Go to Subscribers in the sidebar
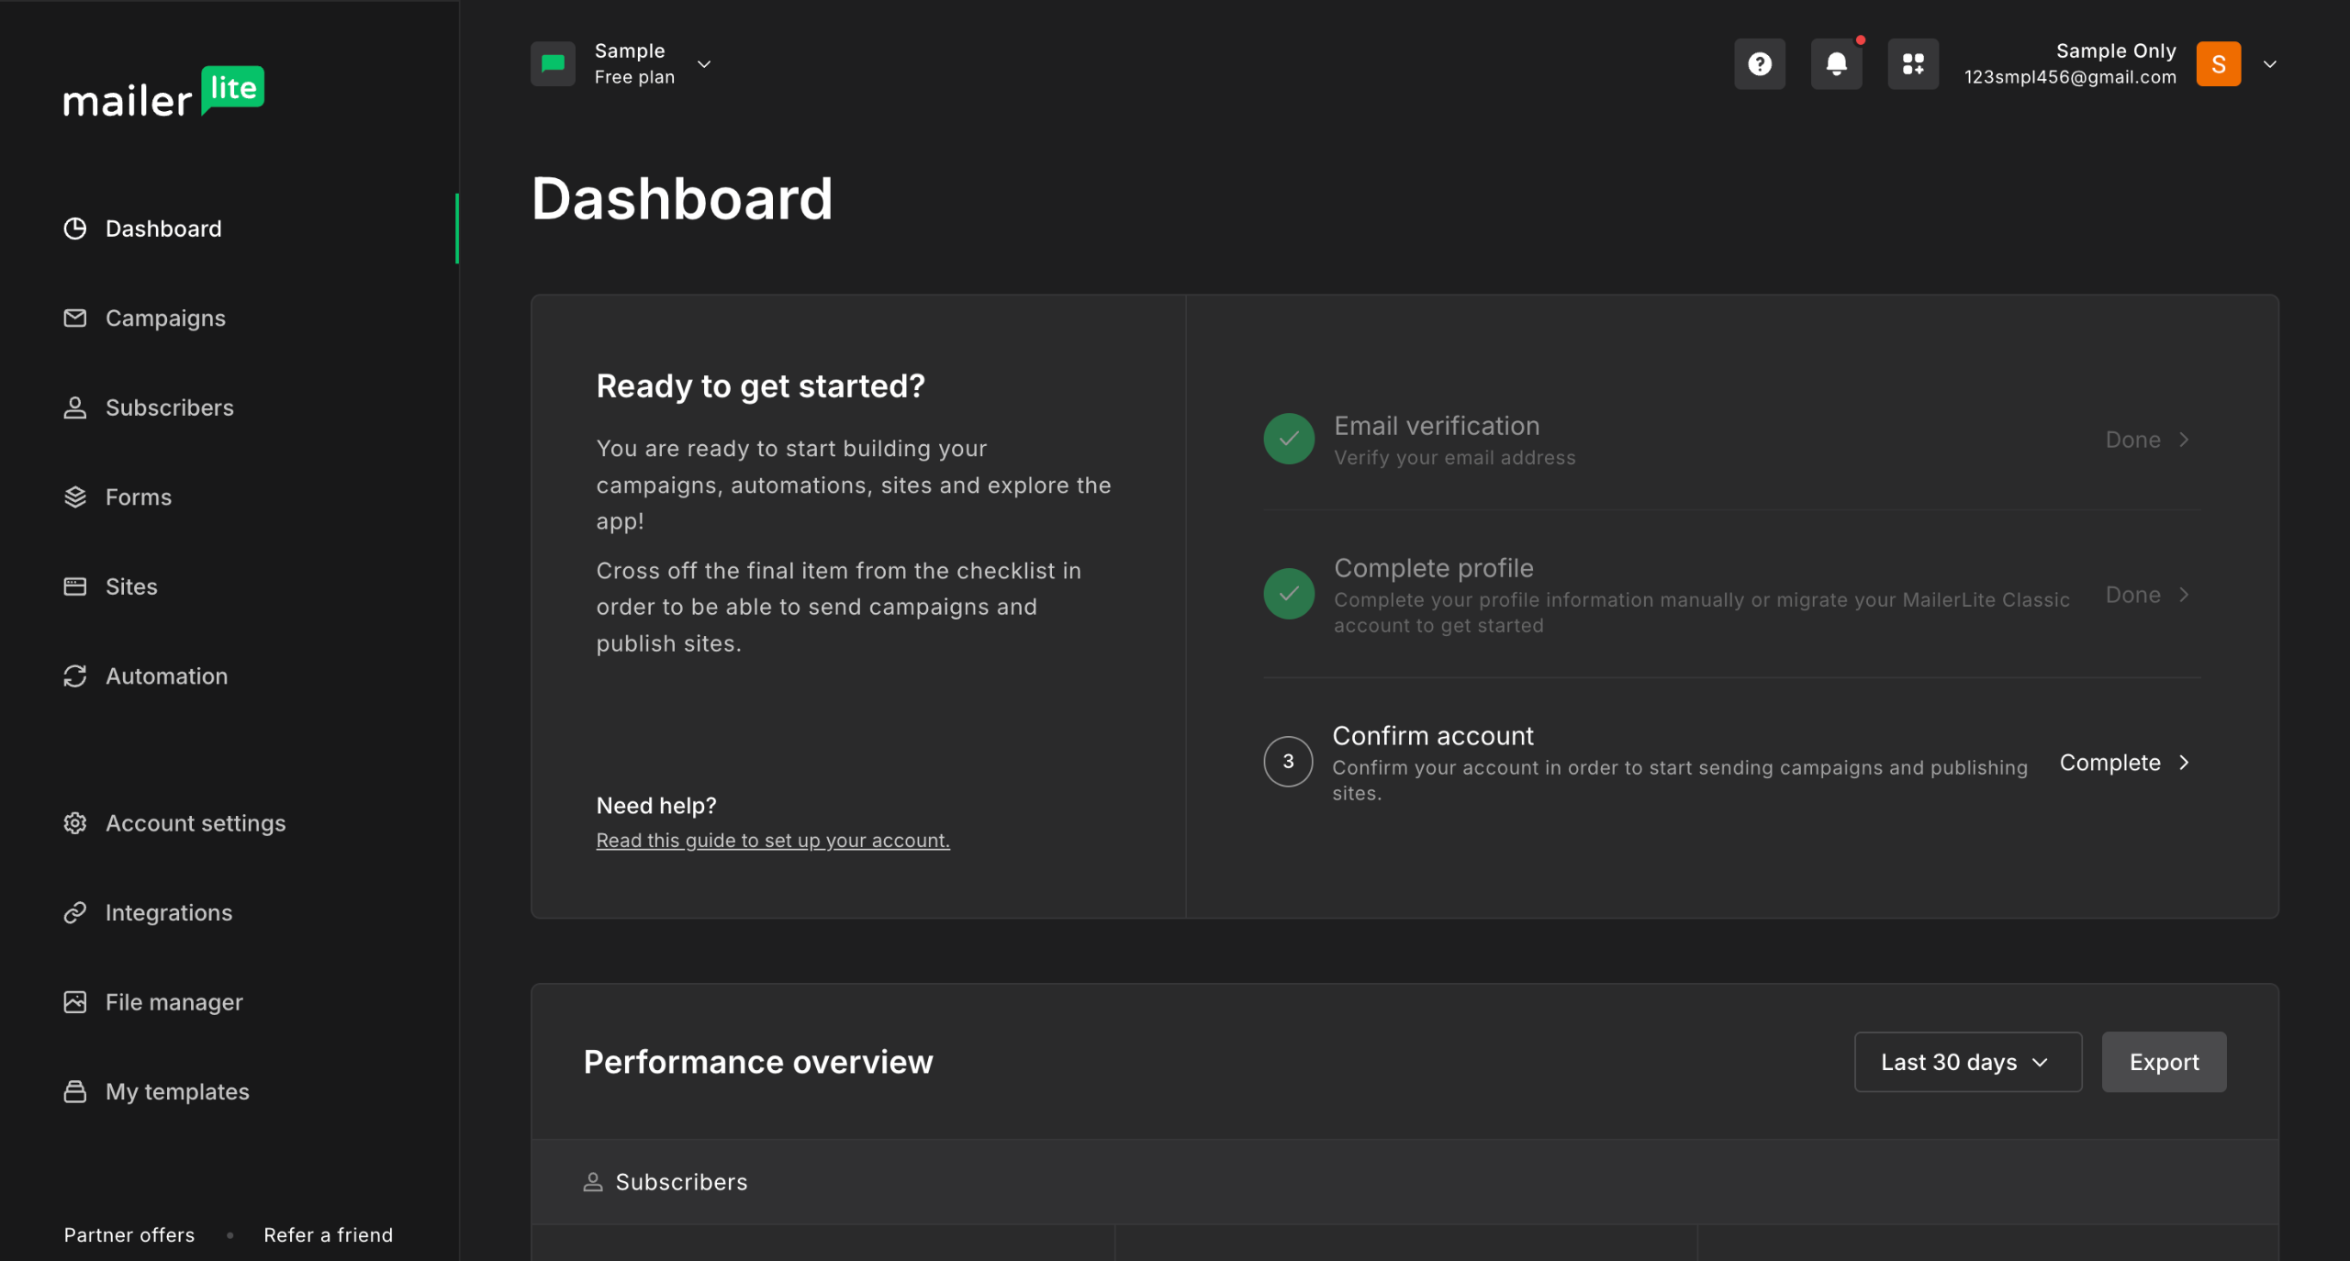Screen dimensions: 2350x1261 coord(169,407)
